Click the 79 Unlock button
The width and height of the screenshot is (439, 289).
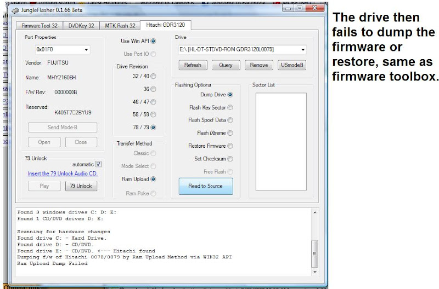(x=81, y=186)
